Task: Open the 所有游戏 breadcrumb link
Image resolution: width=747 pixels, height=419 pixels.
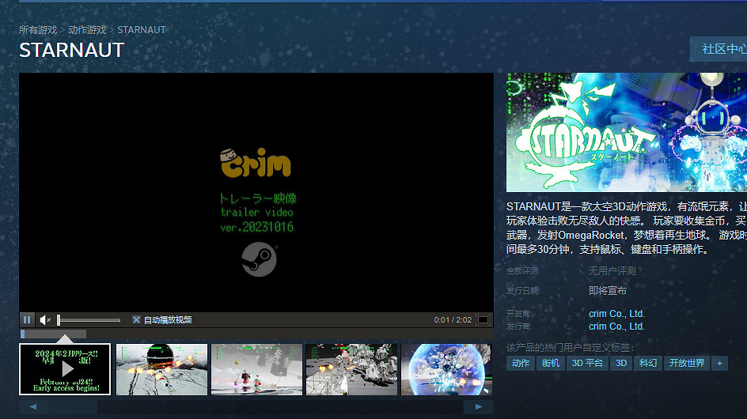Action: [x=38, y=30]
